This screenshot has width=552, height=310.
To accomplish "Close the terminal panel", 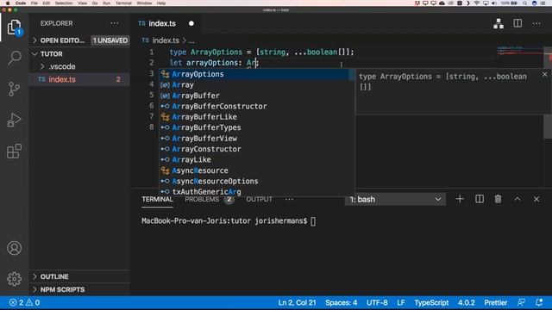I will tap(536, 199).
